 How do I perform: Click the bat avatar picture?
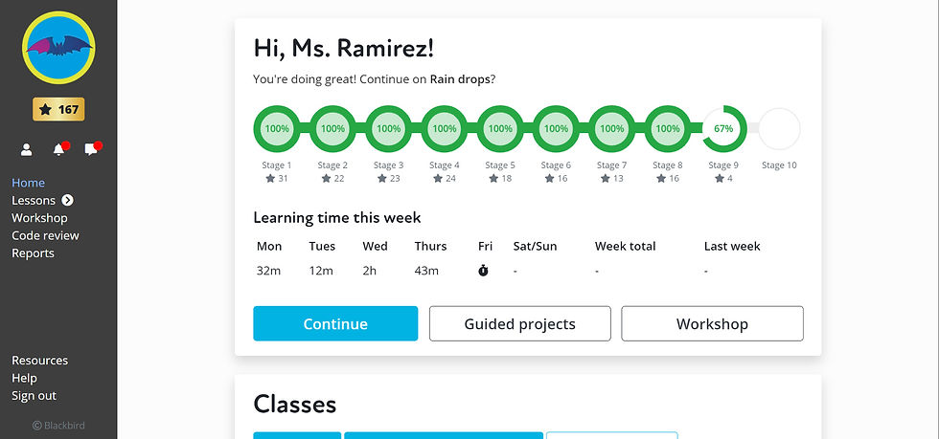[58, 47]
